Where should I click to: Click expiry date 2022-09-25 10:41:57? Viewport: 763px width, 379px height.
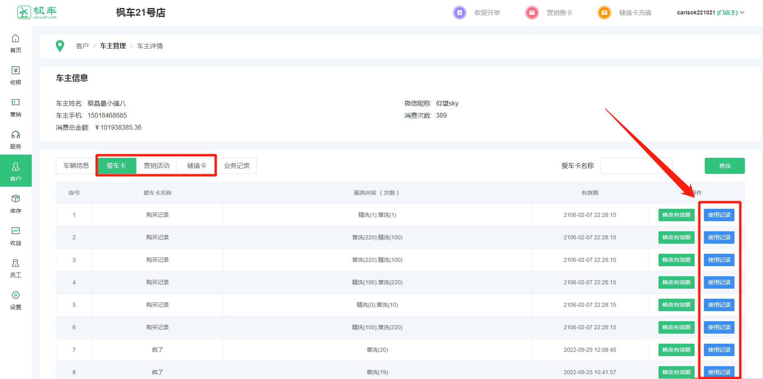click(x=590, y=372)
